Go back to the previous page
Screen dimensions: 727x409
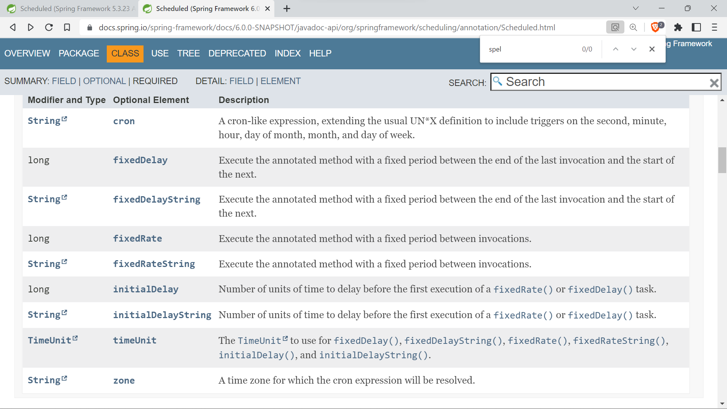tap(13, 27)
